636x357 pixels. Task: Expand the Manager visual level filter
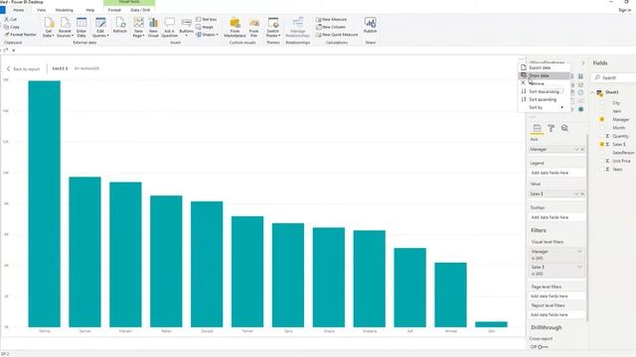579,251
